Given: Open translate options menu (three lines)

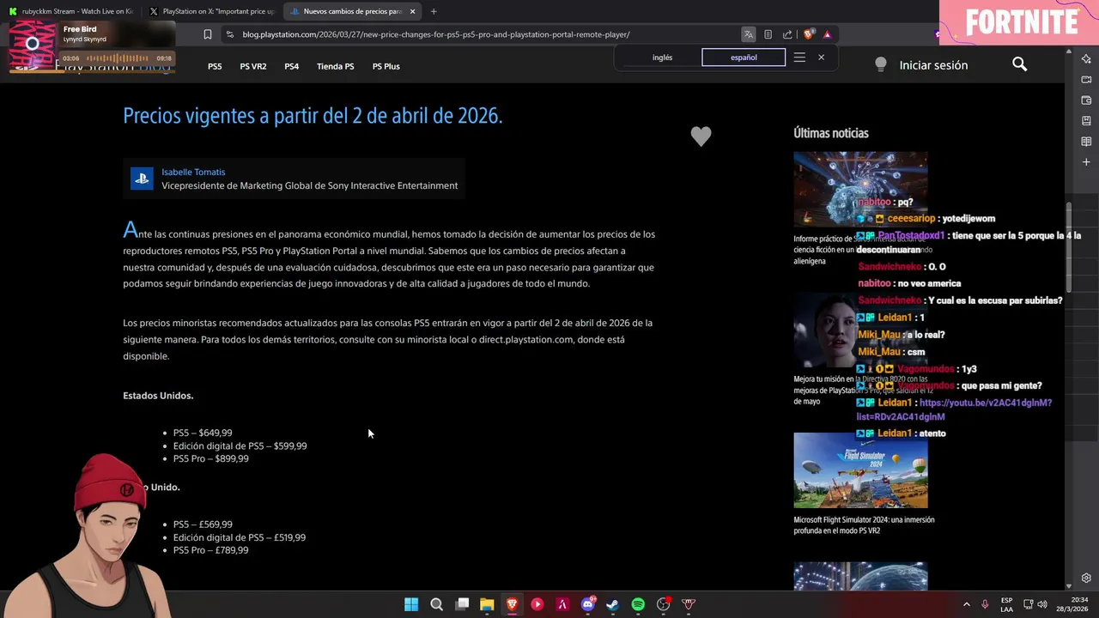Looking at the screenshot, I should click(x=799, y=58).
